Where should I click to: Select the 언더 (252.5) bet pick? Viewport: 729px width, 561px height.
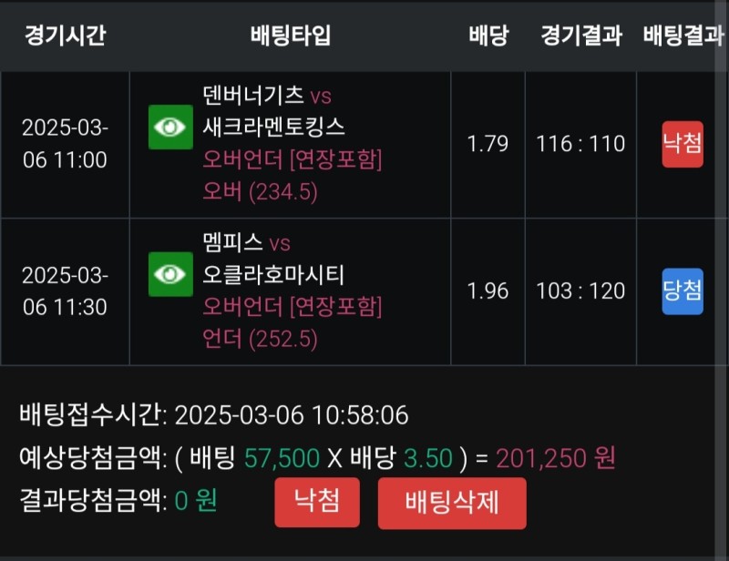pos(260,340)
